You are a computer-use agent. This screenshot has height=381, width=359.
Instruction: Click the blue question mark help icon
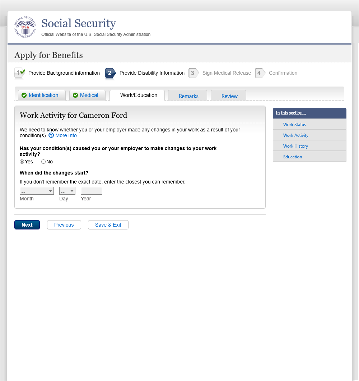click(51, 135)
